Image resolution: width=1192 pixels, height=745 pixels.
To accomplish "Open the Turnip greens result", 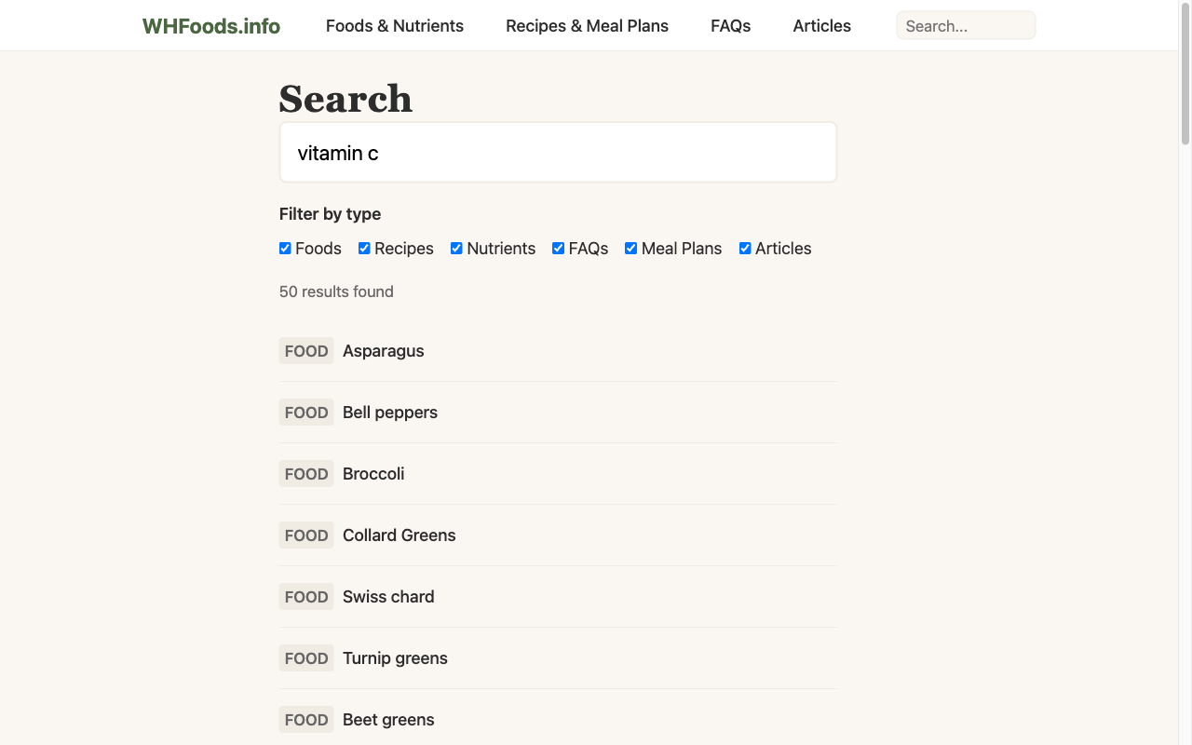I will click(395, 657).
